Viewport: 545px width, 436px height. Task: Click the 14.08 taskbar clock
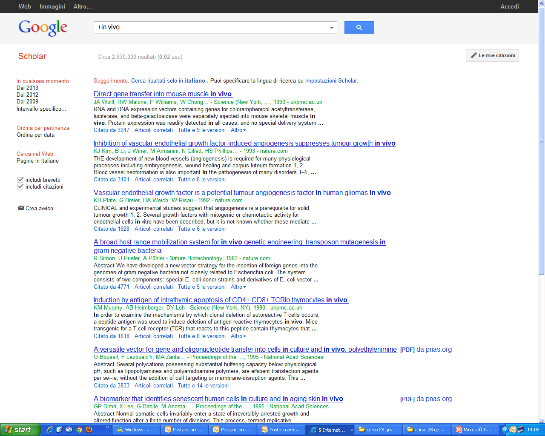(x=533, y=430)
